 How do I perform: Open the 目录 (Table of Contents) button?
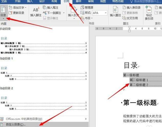click(x=3, y=12)
